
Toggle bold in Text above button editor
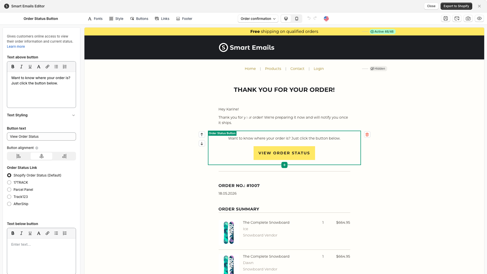pyautogui.click(x=13, y=67)
